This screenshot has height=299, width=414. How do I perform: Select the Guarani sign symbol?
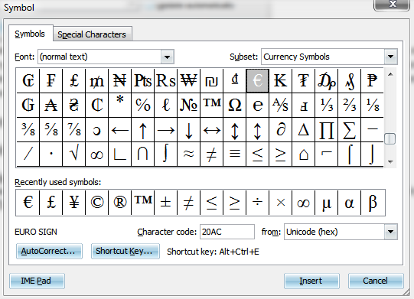pyautogui.click(x=28, y=105)
